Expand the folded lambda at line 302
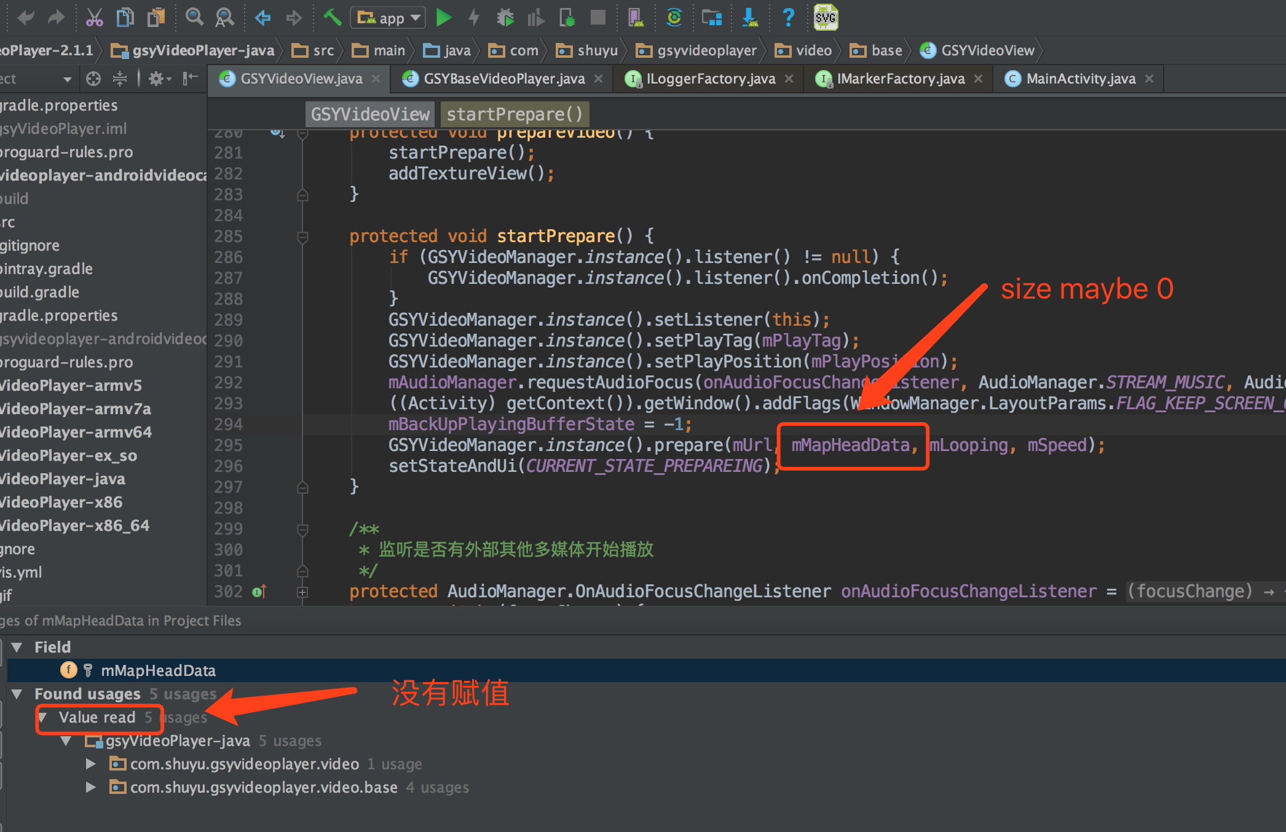 click(x=302, y=592)
